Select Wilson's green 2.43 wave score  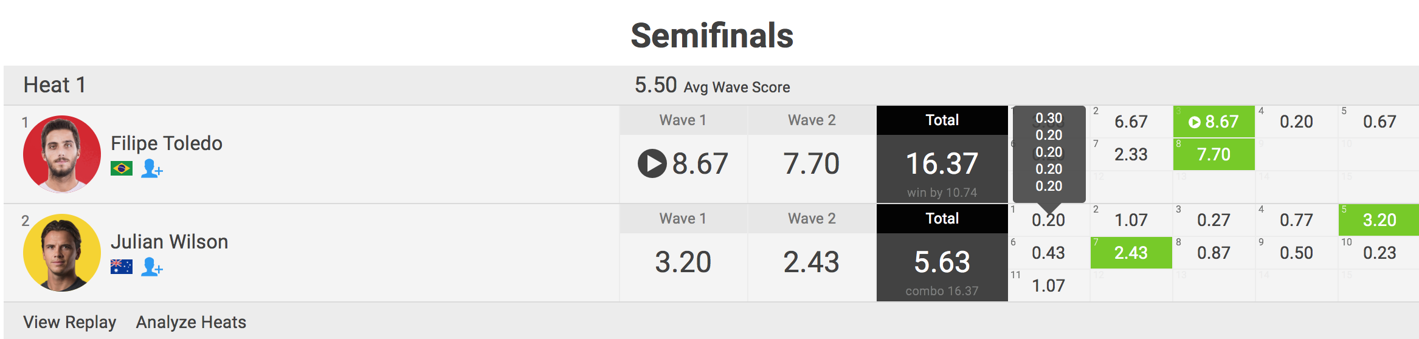[1131, 253]
